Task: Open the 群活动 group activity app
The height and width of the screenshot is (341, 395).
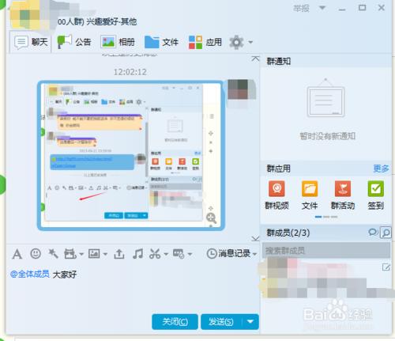Action: [x=343, y=195]
